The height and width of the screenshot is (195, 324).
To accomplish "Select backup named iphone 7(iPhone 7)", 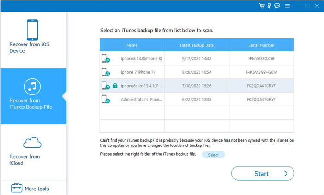I will 137,72.
